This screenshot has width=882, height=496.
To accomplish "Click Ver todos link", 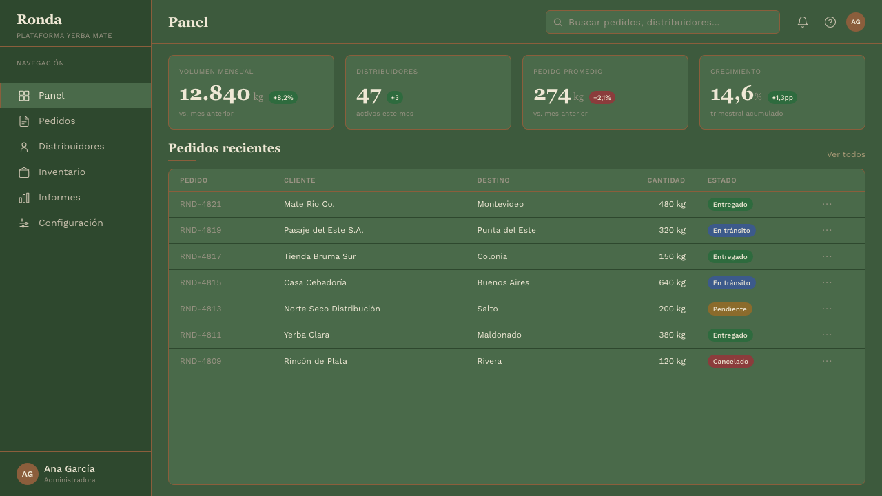I will 846,154.
